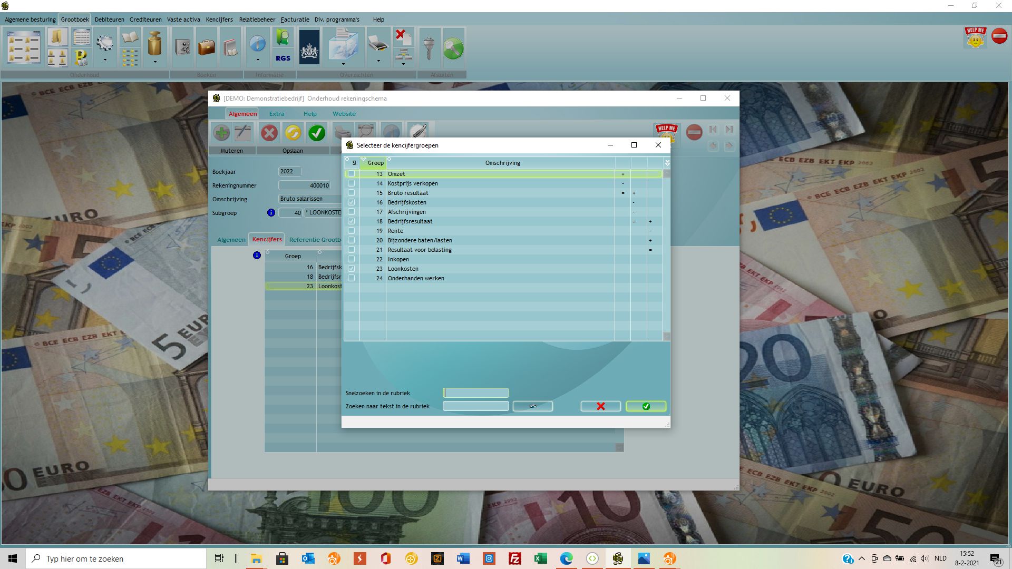Expand the dropdown under the information icon
Viewport: 1012px width, 569px height.
(x=257, y=60)
